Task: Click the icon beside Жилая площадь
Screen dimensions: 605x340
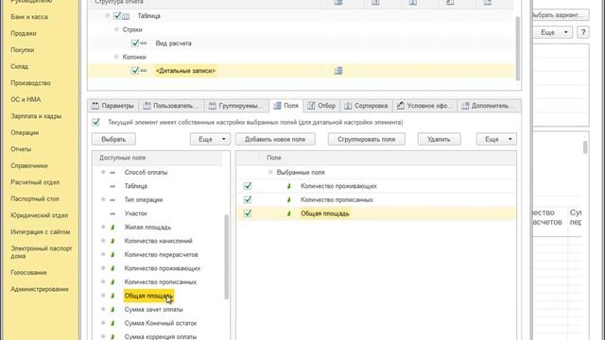Action: coord(112,228)
